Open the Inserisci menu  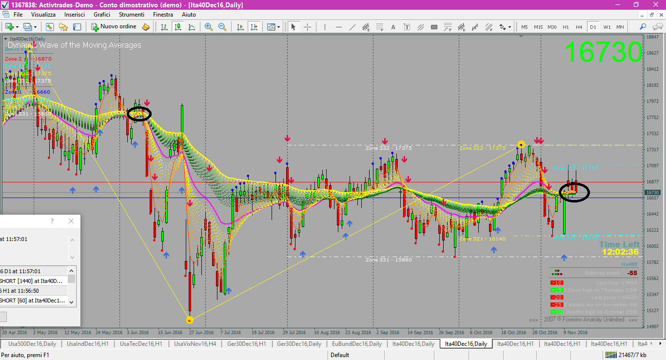[75, 15]
